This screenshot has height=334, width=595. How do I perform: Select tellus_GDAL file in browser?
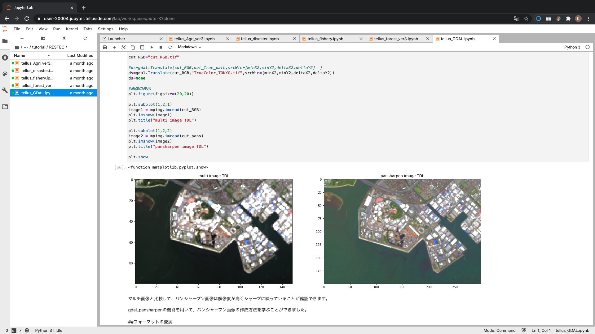54,93
